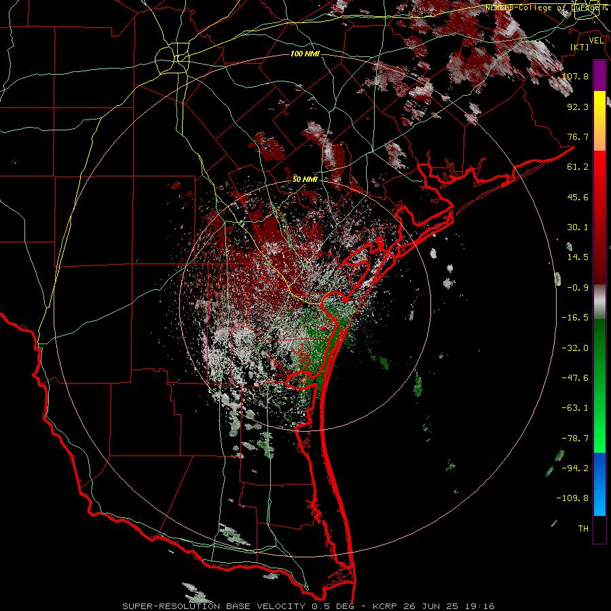Click the -16.5 velocity scale value
Screen dimensions: 611x611
tap(575, 318)
